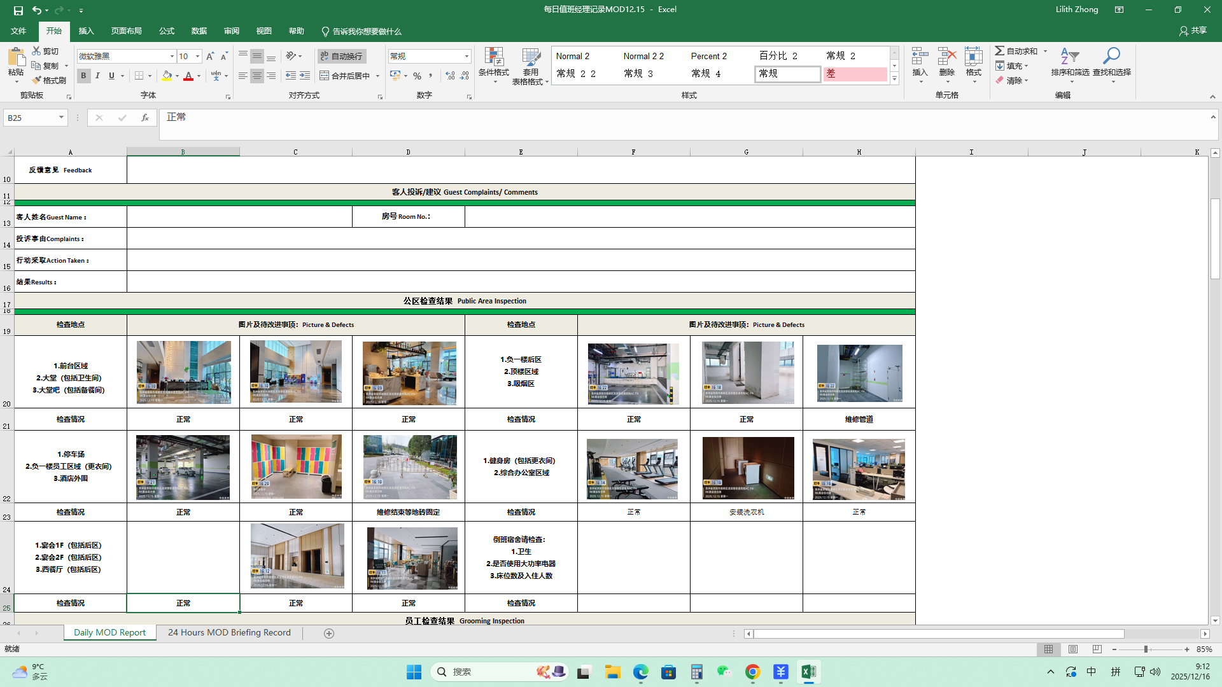Switch to Page Layout view in status bar
The width and height of the screenshot is (1222, 687).
pos(1073,649)
